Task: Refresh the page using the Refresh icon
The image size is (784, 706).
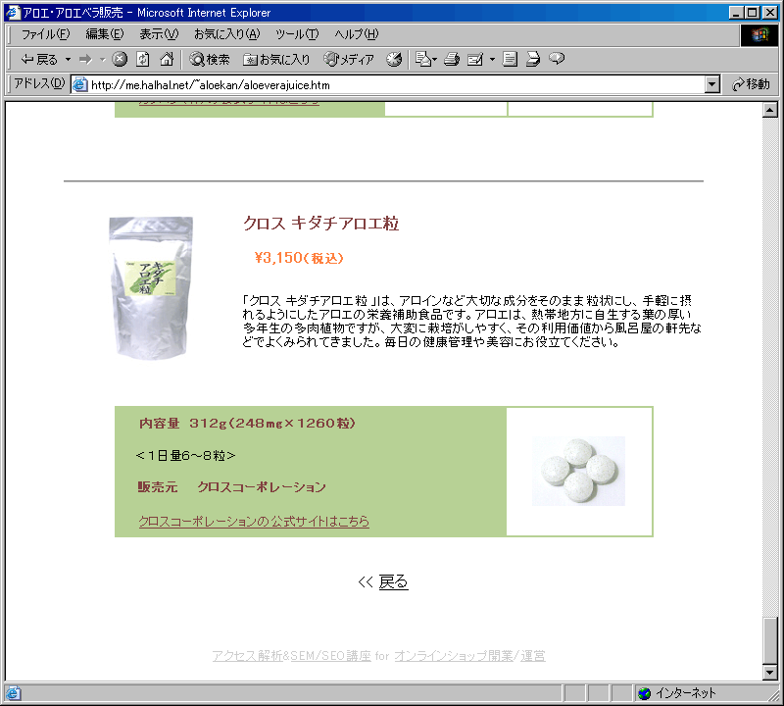Action: point(143,60)
